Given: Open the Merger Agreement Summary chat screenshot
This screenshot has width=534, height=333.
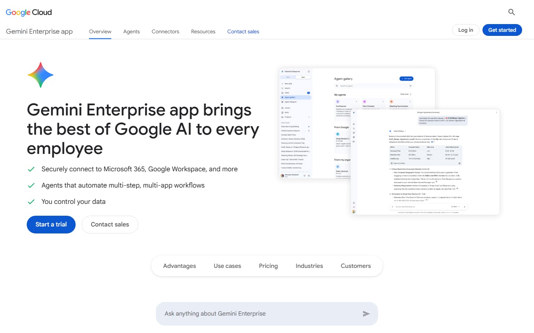Looking at the screenshot, I should (425, 162).
